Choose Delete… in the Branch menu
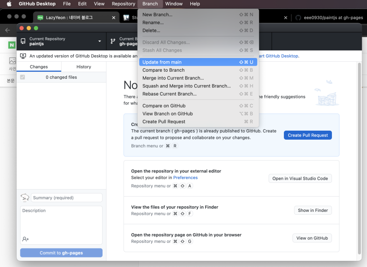 click(198, 30)
